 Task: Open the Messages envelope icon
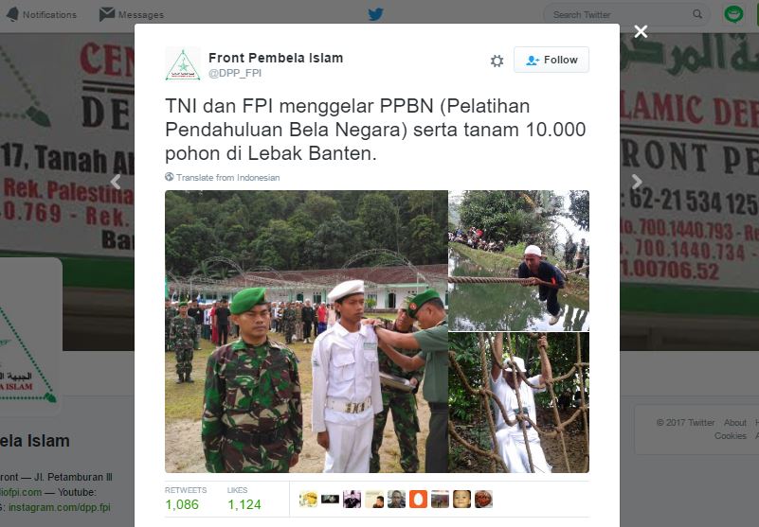(106, 14)
